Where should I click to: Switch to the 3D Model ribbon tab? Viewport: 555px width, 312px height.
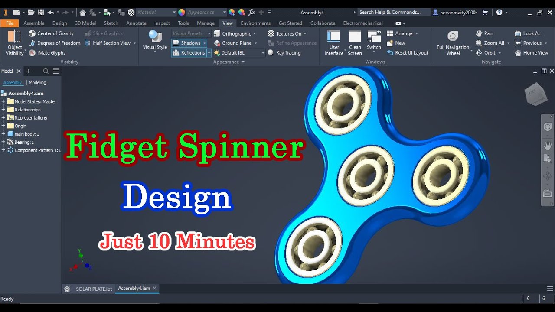coord(85,23)
